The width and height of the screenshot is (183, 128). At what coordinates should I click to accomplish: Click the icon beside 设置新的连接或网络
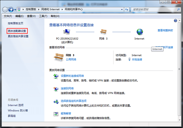point(56,77)
